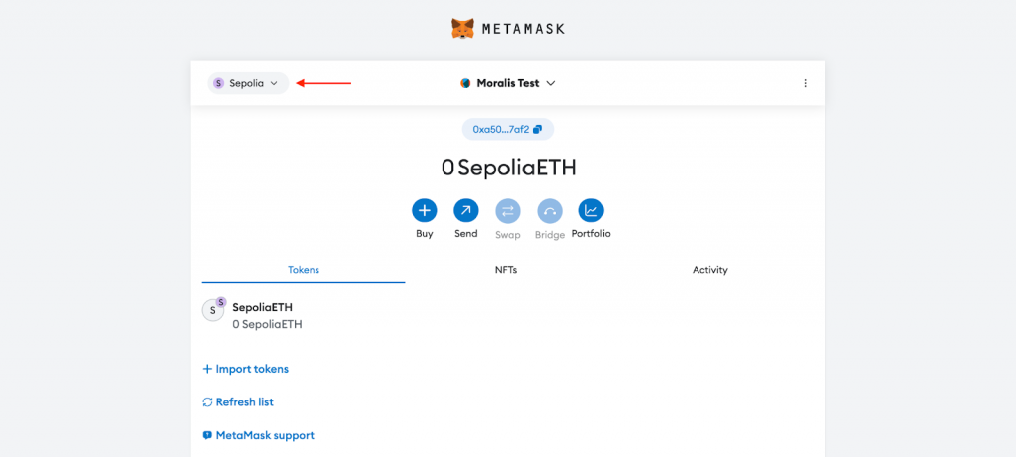This screenshot has width=1016, height=457.
Task: Click the Refresh list link
Action: click(238, 401)
